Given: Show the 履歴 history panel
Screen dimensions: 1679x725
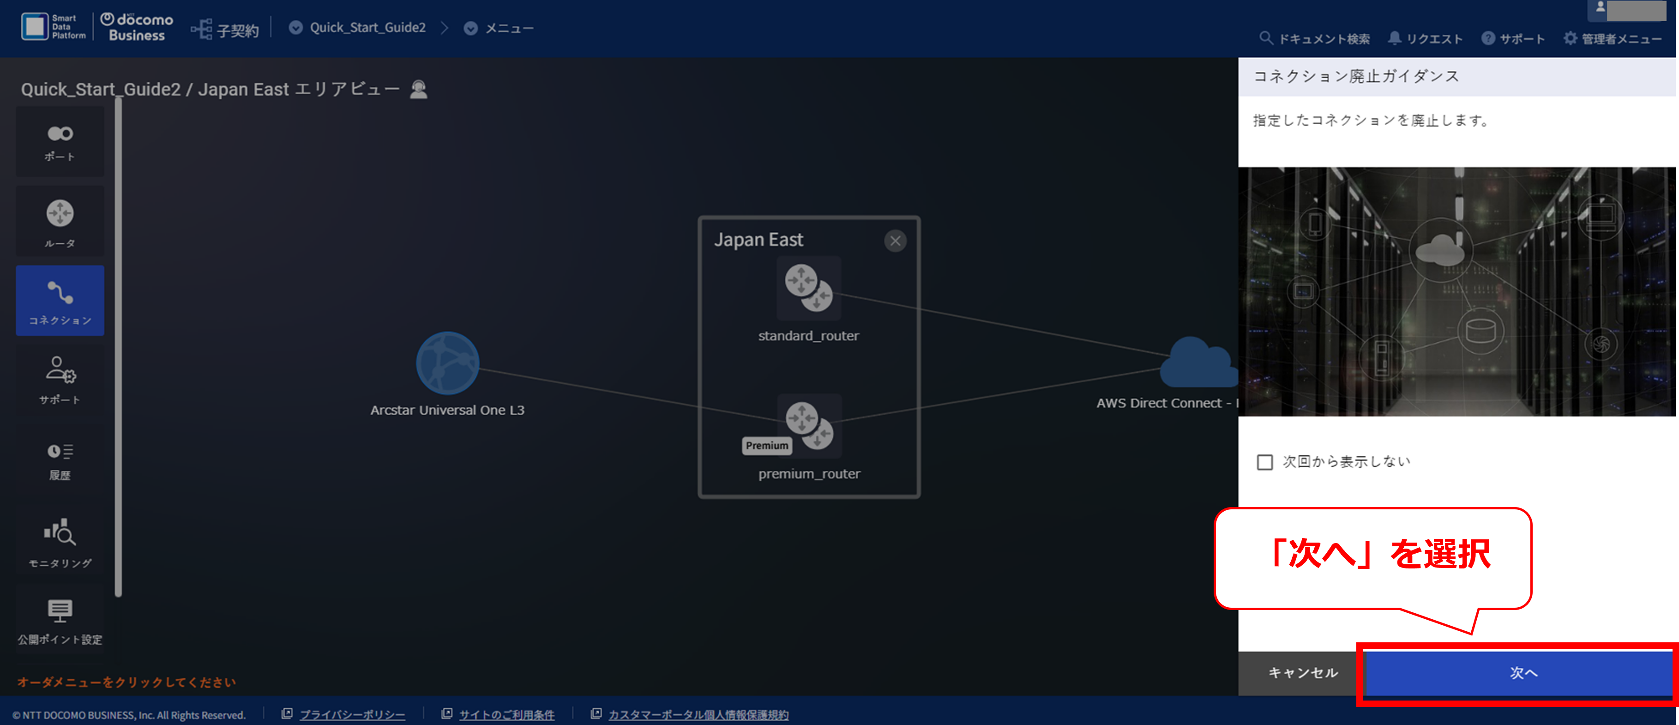Looking at the screenshot, I should click(x=60, y=460).
